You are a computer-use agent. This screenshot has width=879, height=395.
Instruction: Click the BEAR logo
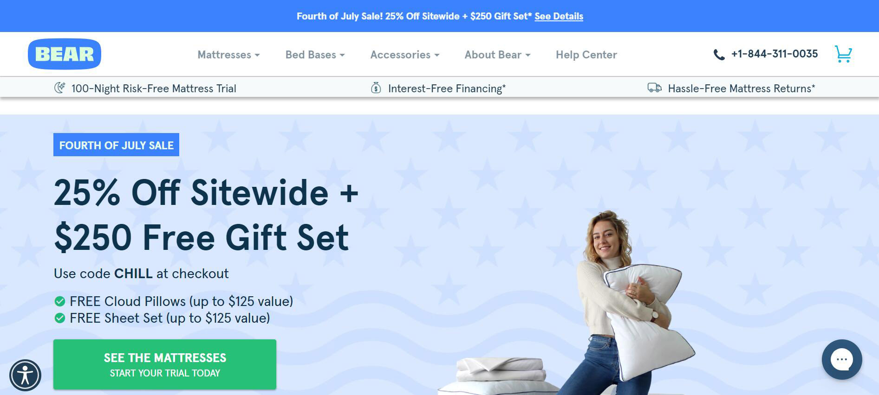pyautogui.click(x=65, y=54)
